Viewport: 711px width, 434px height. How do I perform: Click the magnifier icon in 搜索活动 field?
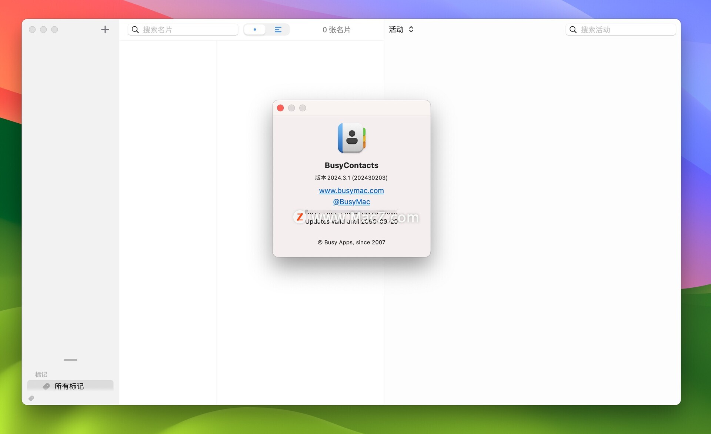pyautogui.click(x=573, y=30)
